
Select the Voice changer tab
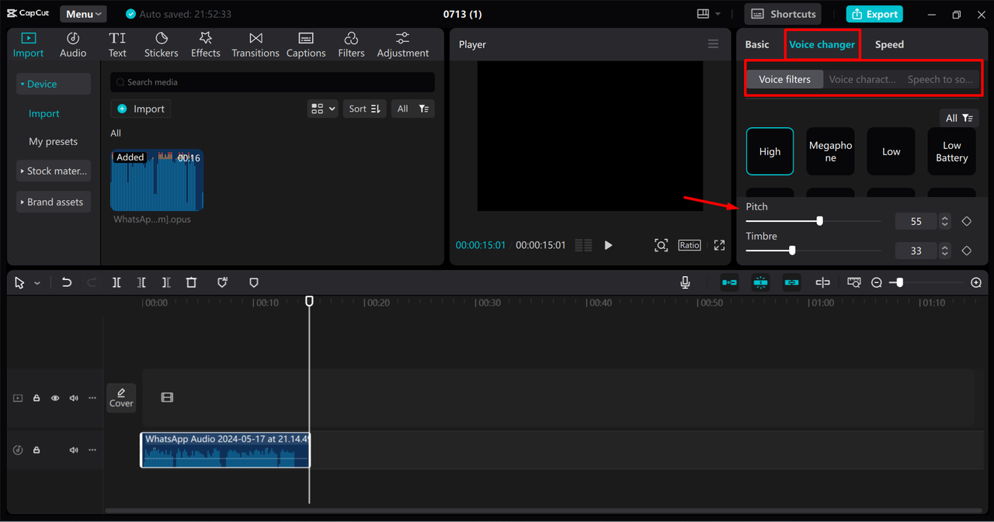(822, 44)
